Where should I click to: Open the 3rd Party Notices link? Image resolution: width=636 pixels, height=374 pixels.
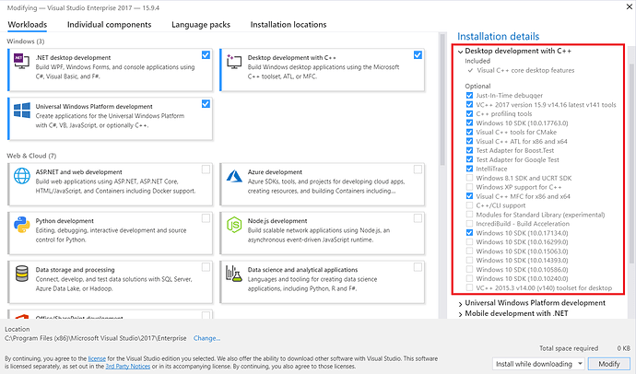128,367
